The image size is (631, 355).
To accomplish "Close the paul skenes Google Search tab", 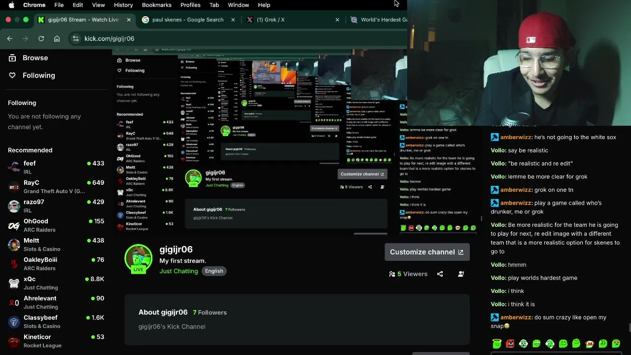I will [x=233, y=20].
